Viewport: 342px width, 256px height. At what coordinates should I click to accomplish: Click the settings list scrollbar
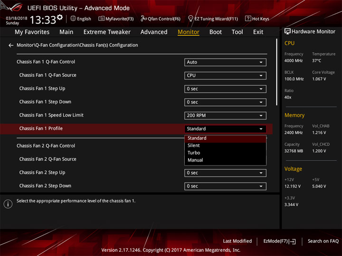(277, 72)
